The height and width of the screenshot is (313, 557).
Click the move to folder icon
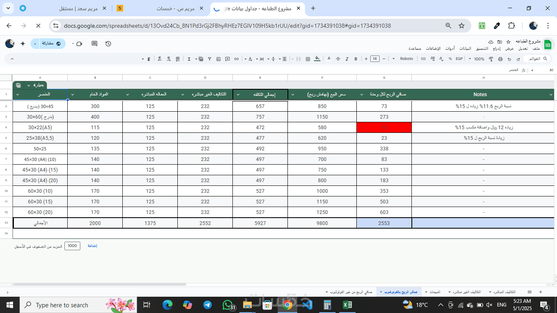[500, 42]
